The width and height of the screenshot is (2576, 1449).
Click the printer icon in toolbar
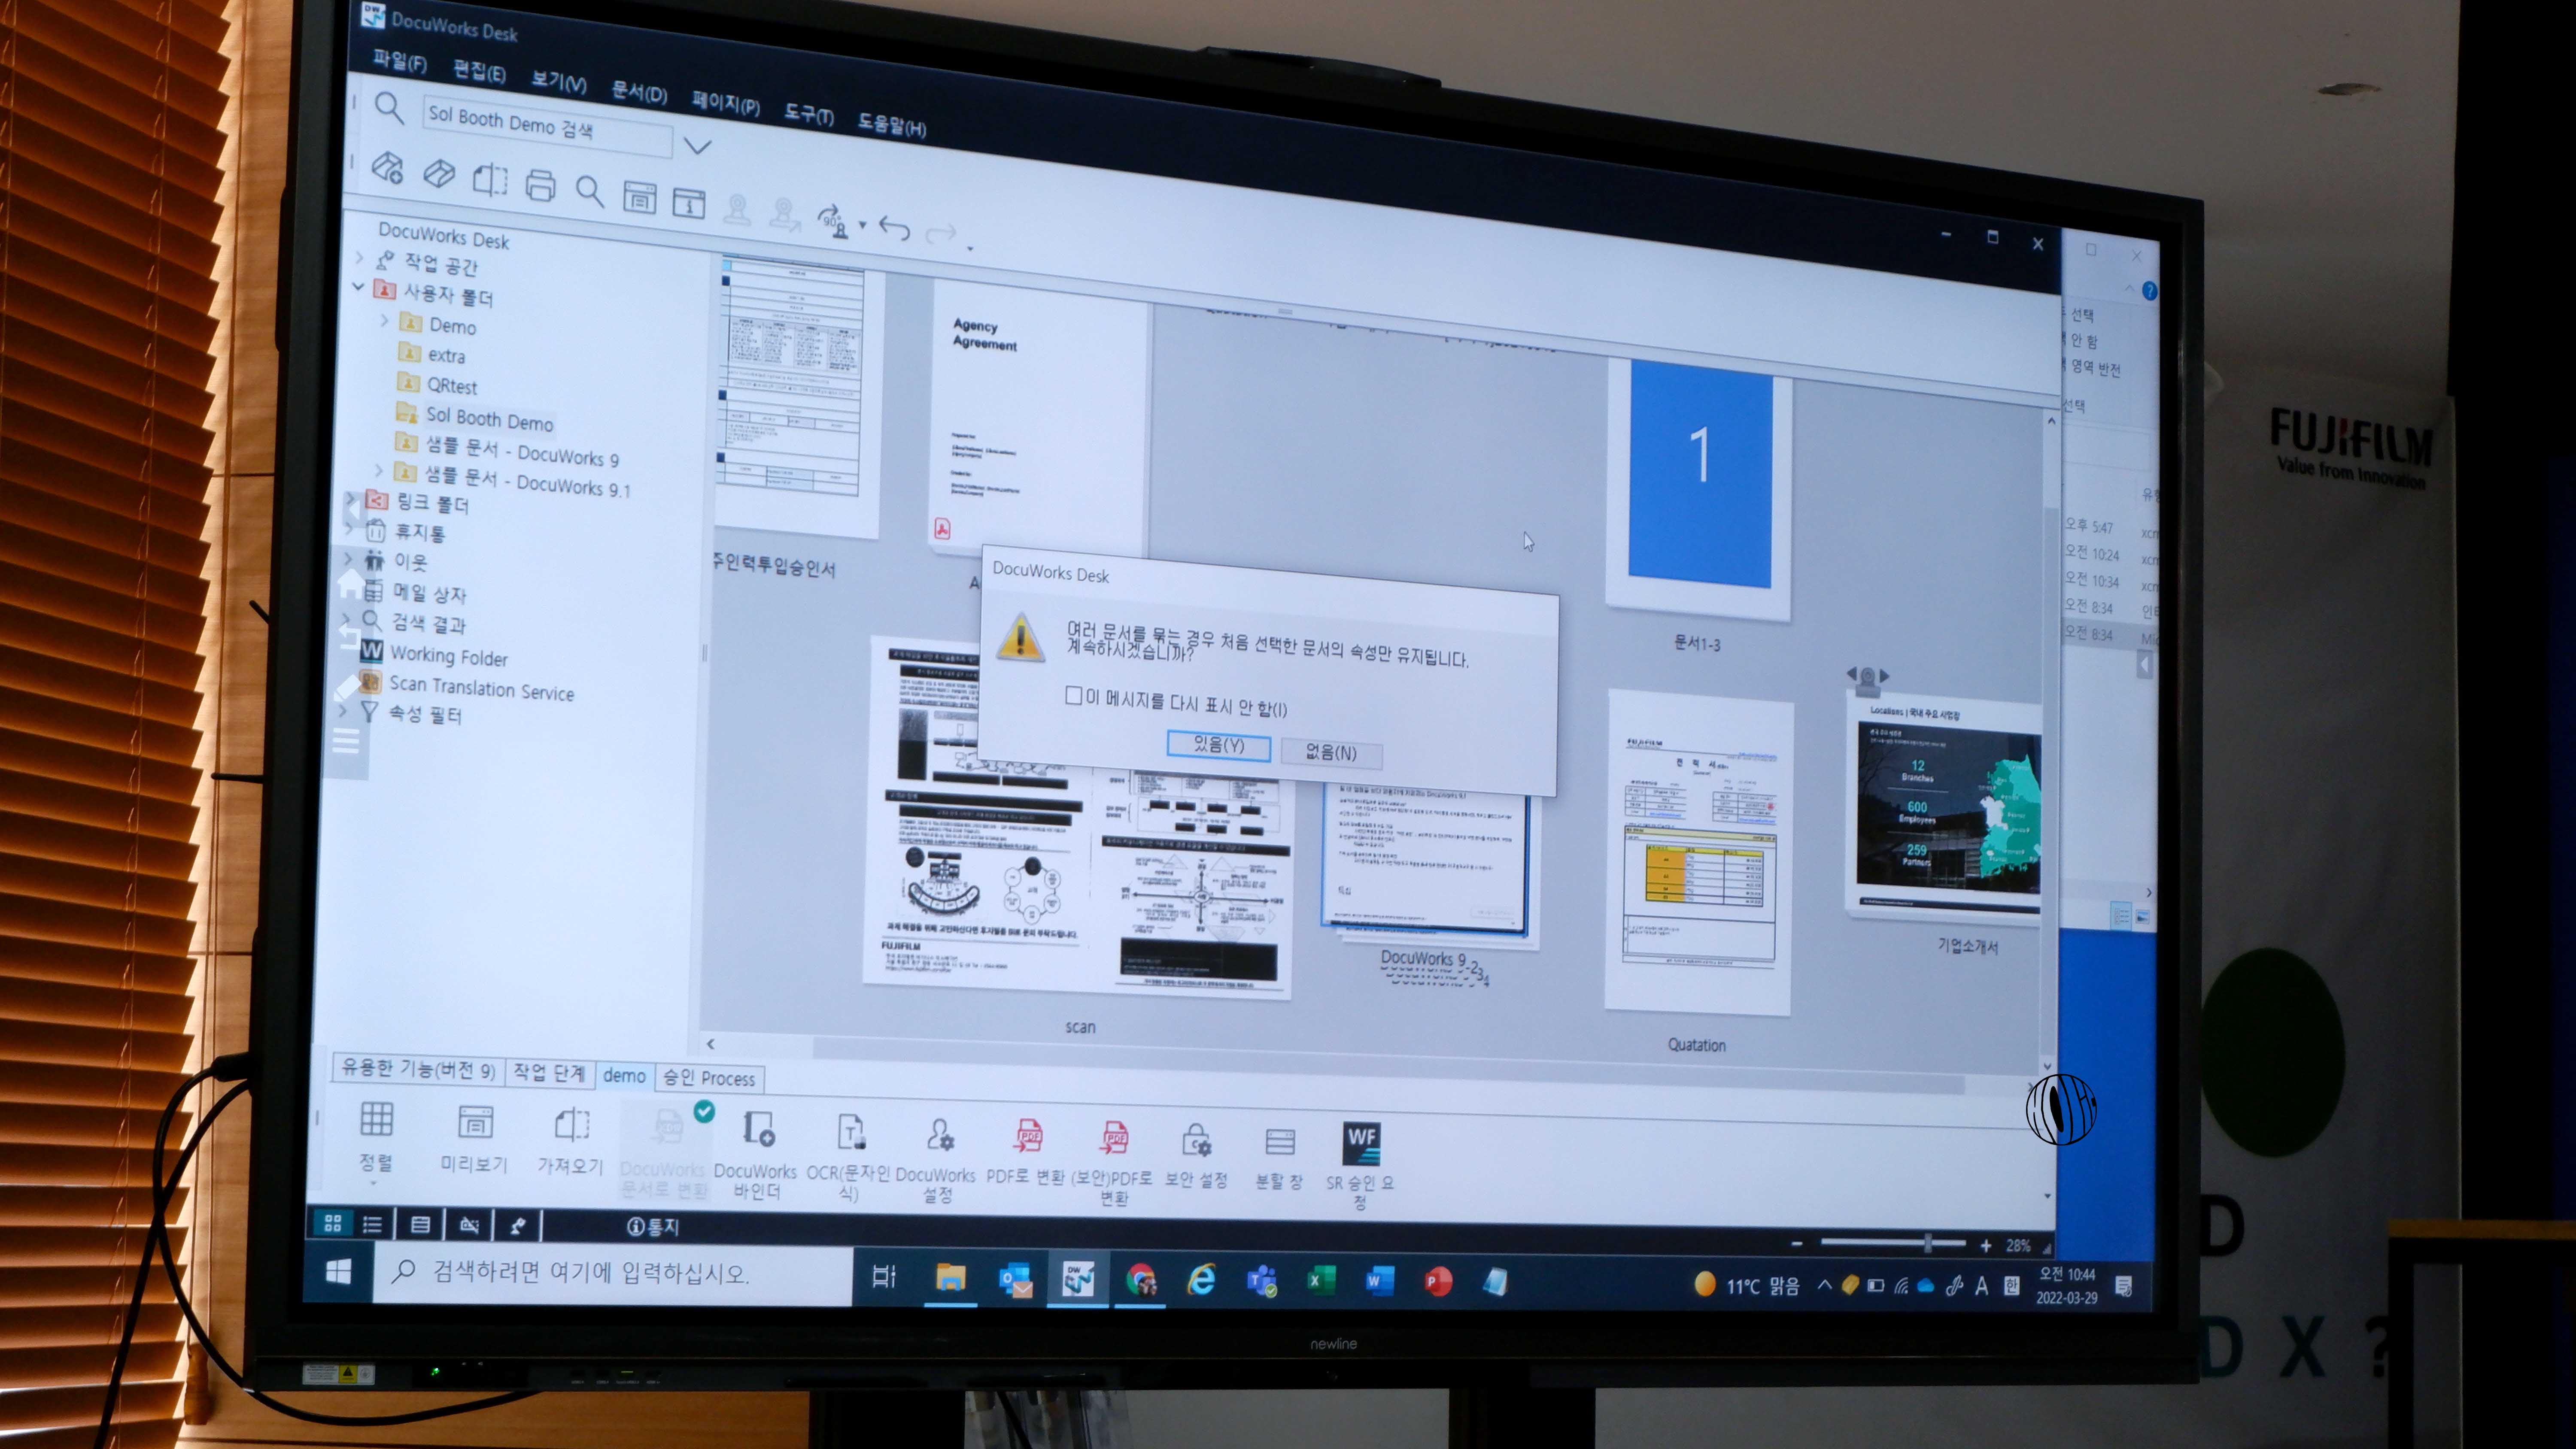[540, 185]
